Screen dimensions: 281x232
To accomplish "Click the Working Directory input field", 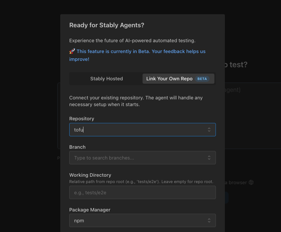I will coord(143,192).
